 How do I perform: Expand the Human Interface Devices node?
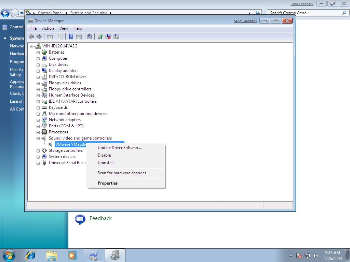pyautogui.click(x=38, y=96)
